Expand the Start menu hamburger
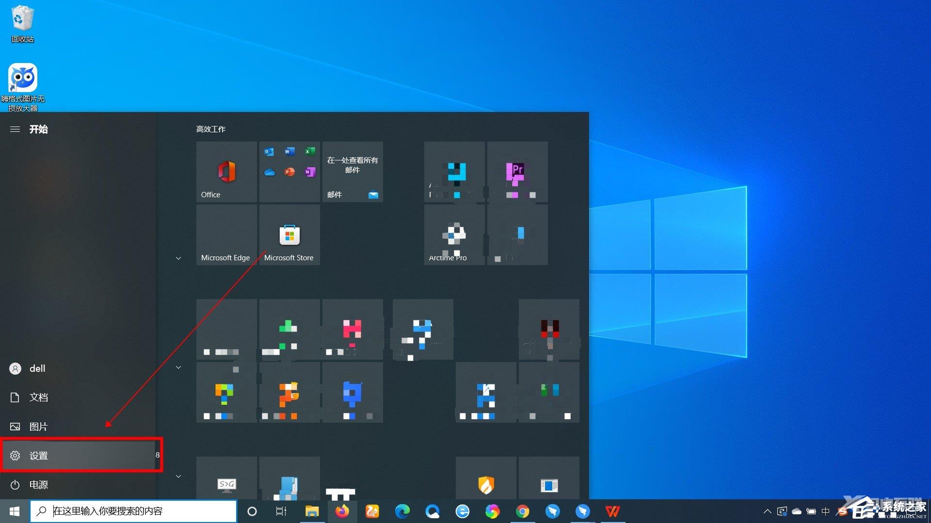 pos(15,129)
